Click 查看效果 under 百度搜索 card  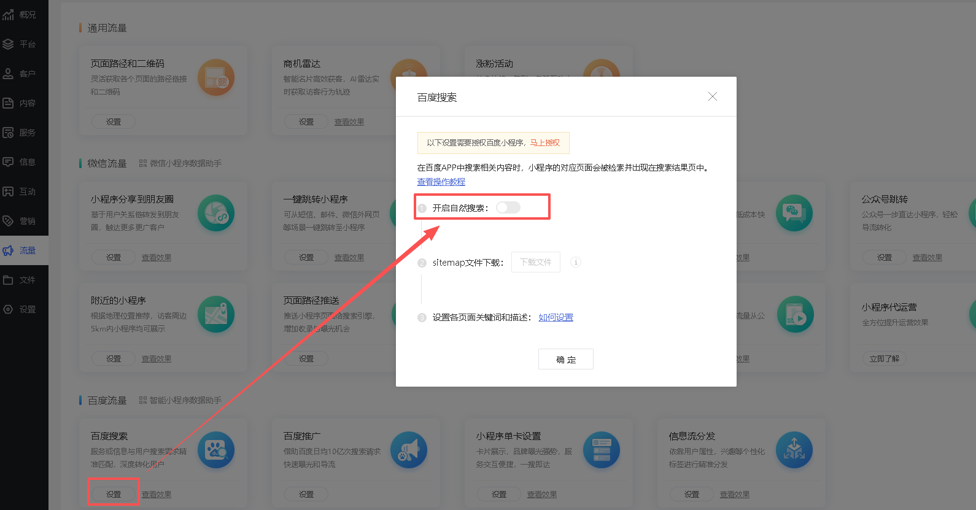click(x=157, y=495)
